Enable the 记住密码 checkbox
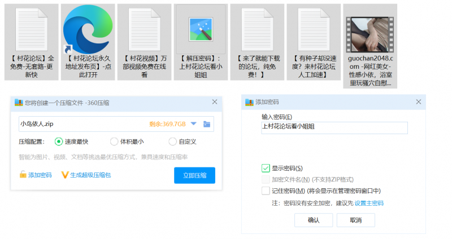The width and height of the screenshot is (452, 239). click(x=266, y=191)
